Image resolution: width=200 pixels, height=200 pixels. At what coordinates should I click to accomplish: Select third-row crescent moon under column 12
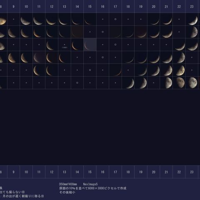pos(50,46)
